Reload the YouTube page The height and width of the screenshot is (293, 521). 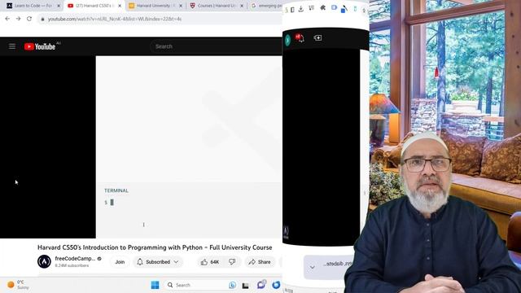pyautogui.click(x=29, y=19)
